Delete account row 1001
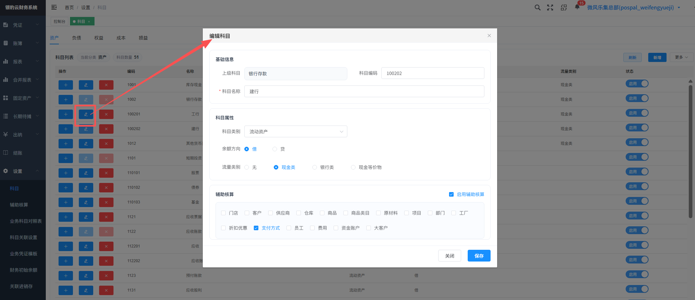 coord(106,85)
